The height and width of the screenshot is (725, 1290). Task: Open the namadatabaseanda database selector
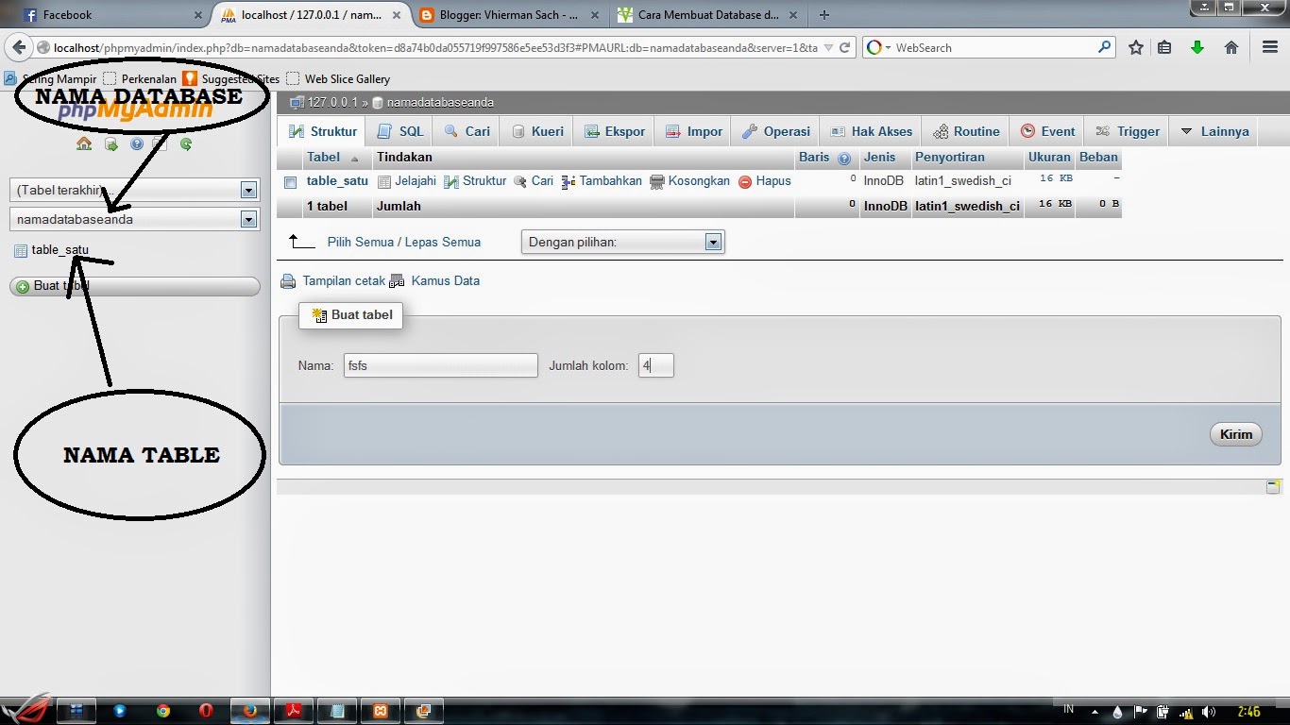tap(247, 219)
